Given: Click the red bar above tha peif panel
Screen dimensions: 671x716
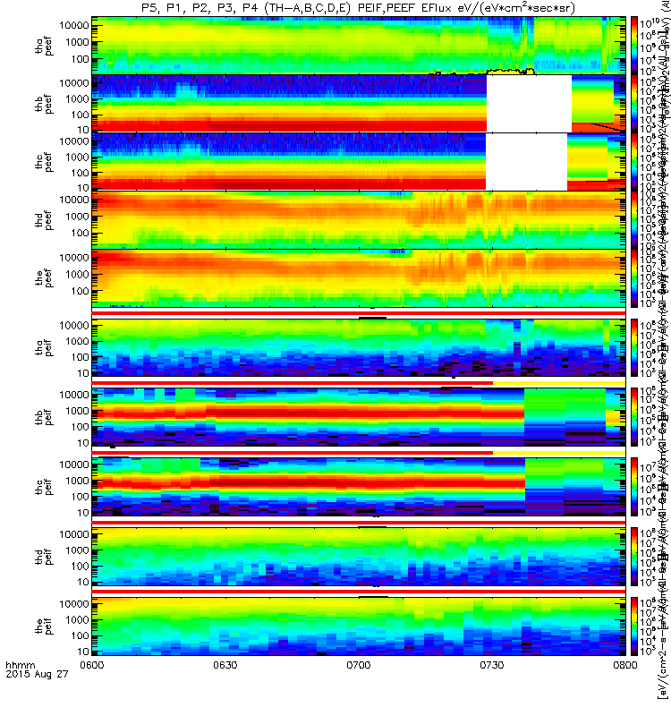Looking at the screenshot, I should tap(359, 313).
